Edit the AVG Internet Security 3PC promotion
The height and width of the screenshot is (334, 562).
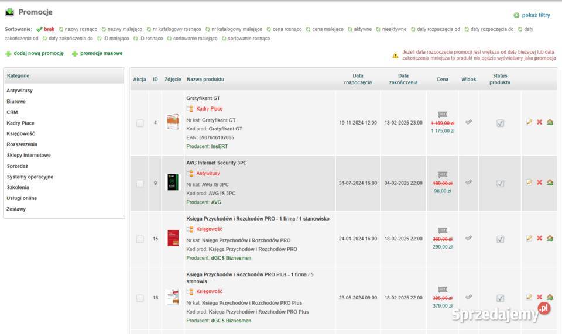pos(529,183)
